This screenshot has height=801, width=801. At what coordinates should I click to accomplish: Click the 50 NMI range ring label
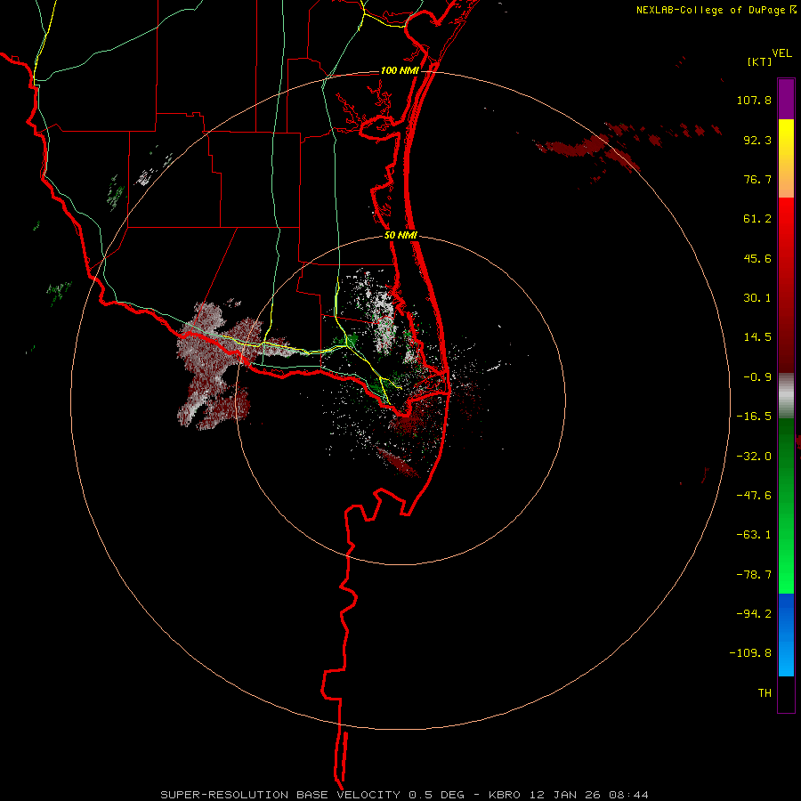(x=401, y=236)
